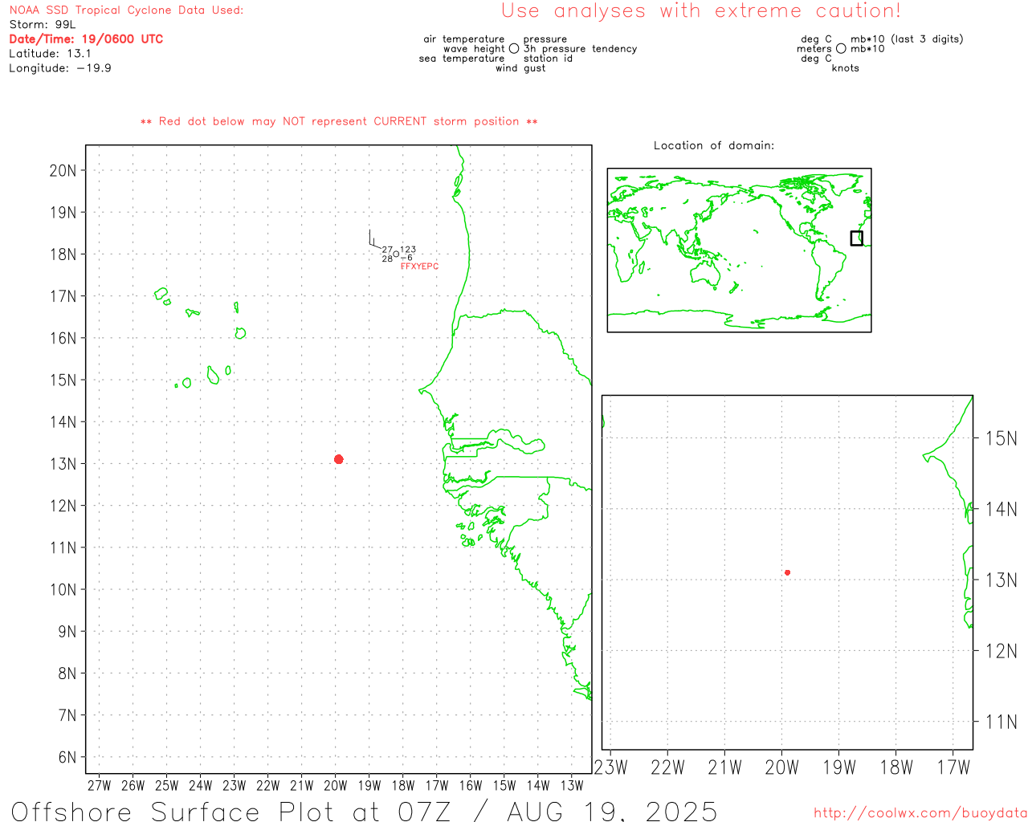
Task: Click the 6N latitude label on main map
Action: coord(67,757)
